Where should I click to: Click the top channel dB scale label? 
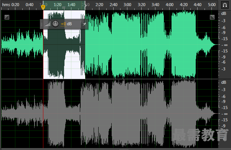(224, 13)
